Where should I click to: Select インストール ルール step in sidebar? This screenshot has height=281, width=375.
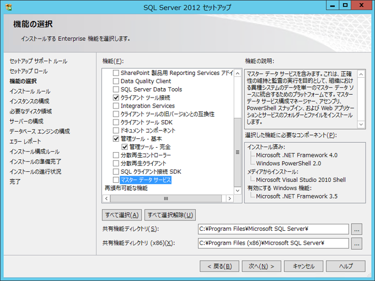pos(30,91)
